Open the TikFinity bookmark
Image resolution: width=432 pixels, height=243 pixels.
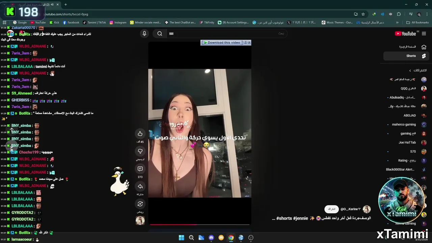click(x=207, y=23)
